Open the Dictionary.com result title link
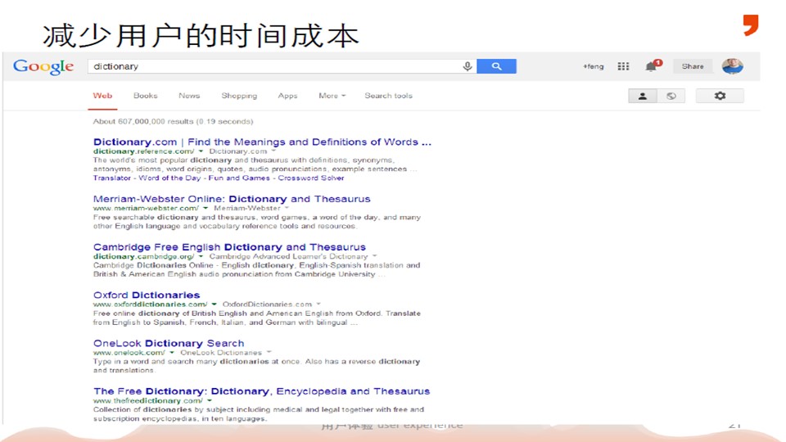The image size is (786, 442). point(262,142)
